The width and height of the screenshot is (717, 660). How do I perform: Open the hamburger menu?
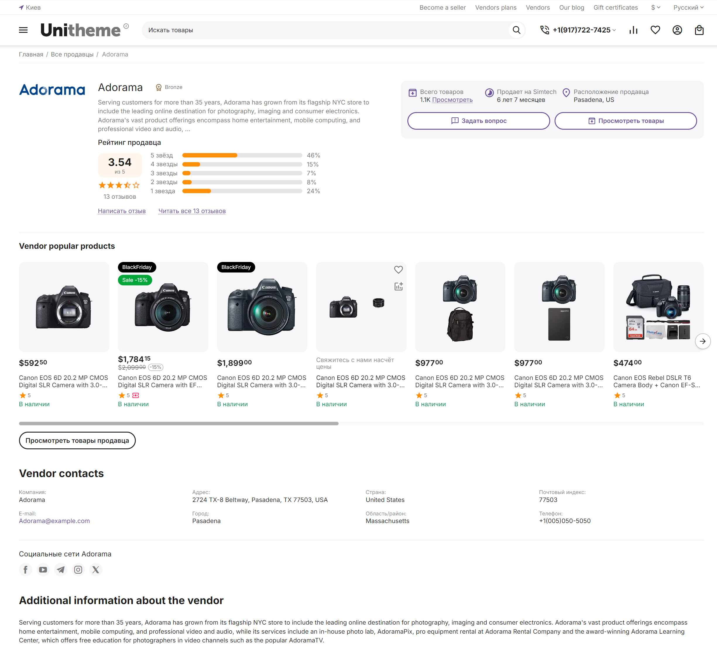click(x=23, y=30)
